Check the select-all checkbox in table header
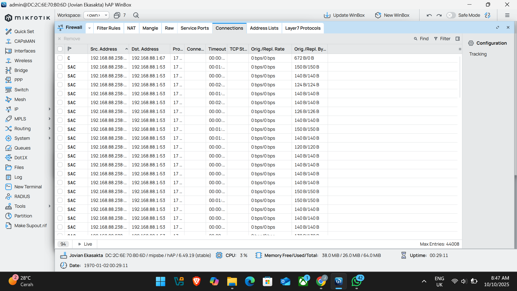The image size is (517, 291). pyautogui.click(x=60, y=49)
